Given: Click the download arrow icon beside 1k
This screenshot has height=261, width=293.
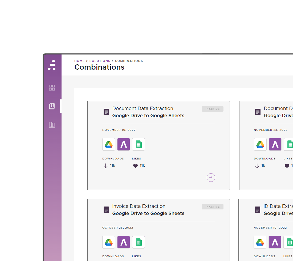Looking at the screenshot, I should 257,166.
